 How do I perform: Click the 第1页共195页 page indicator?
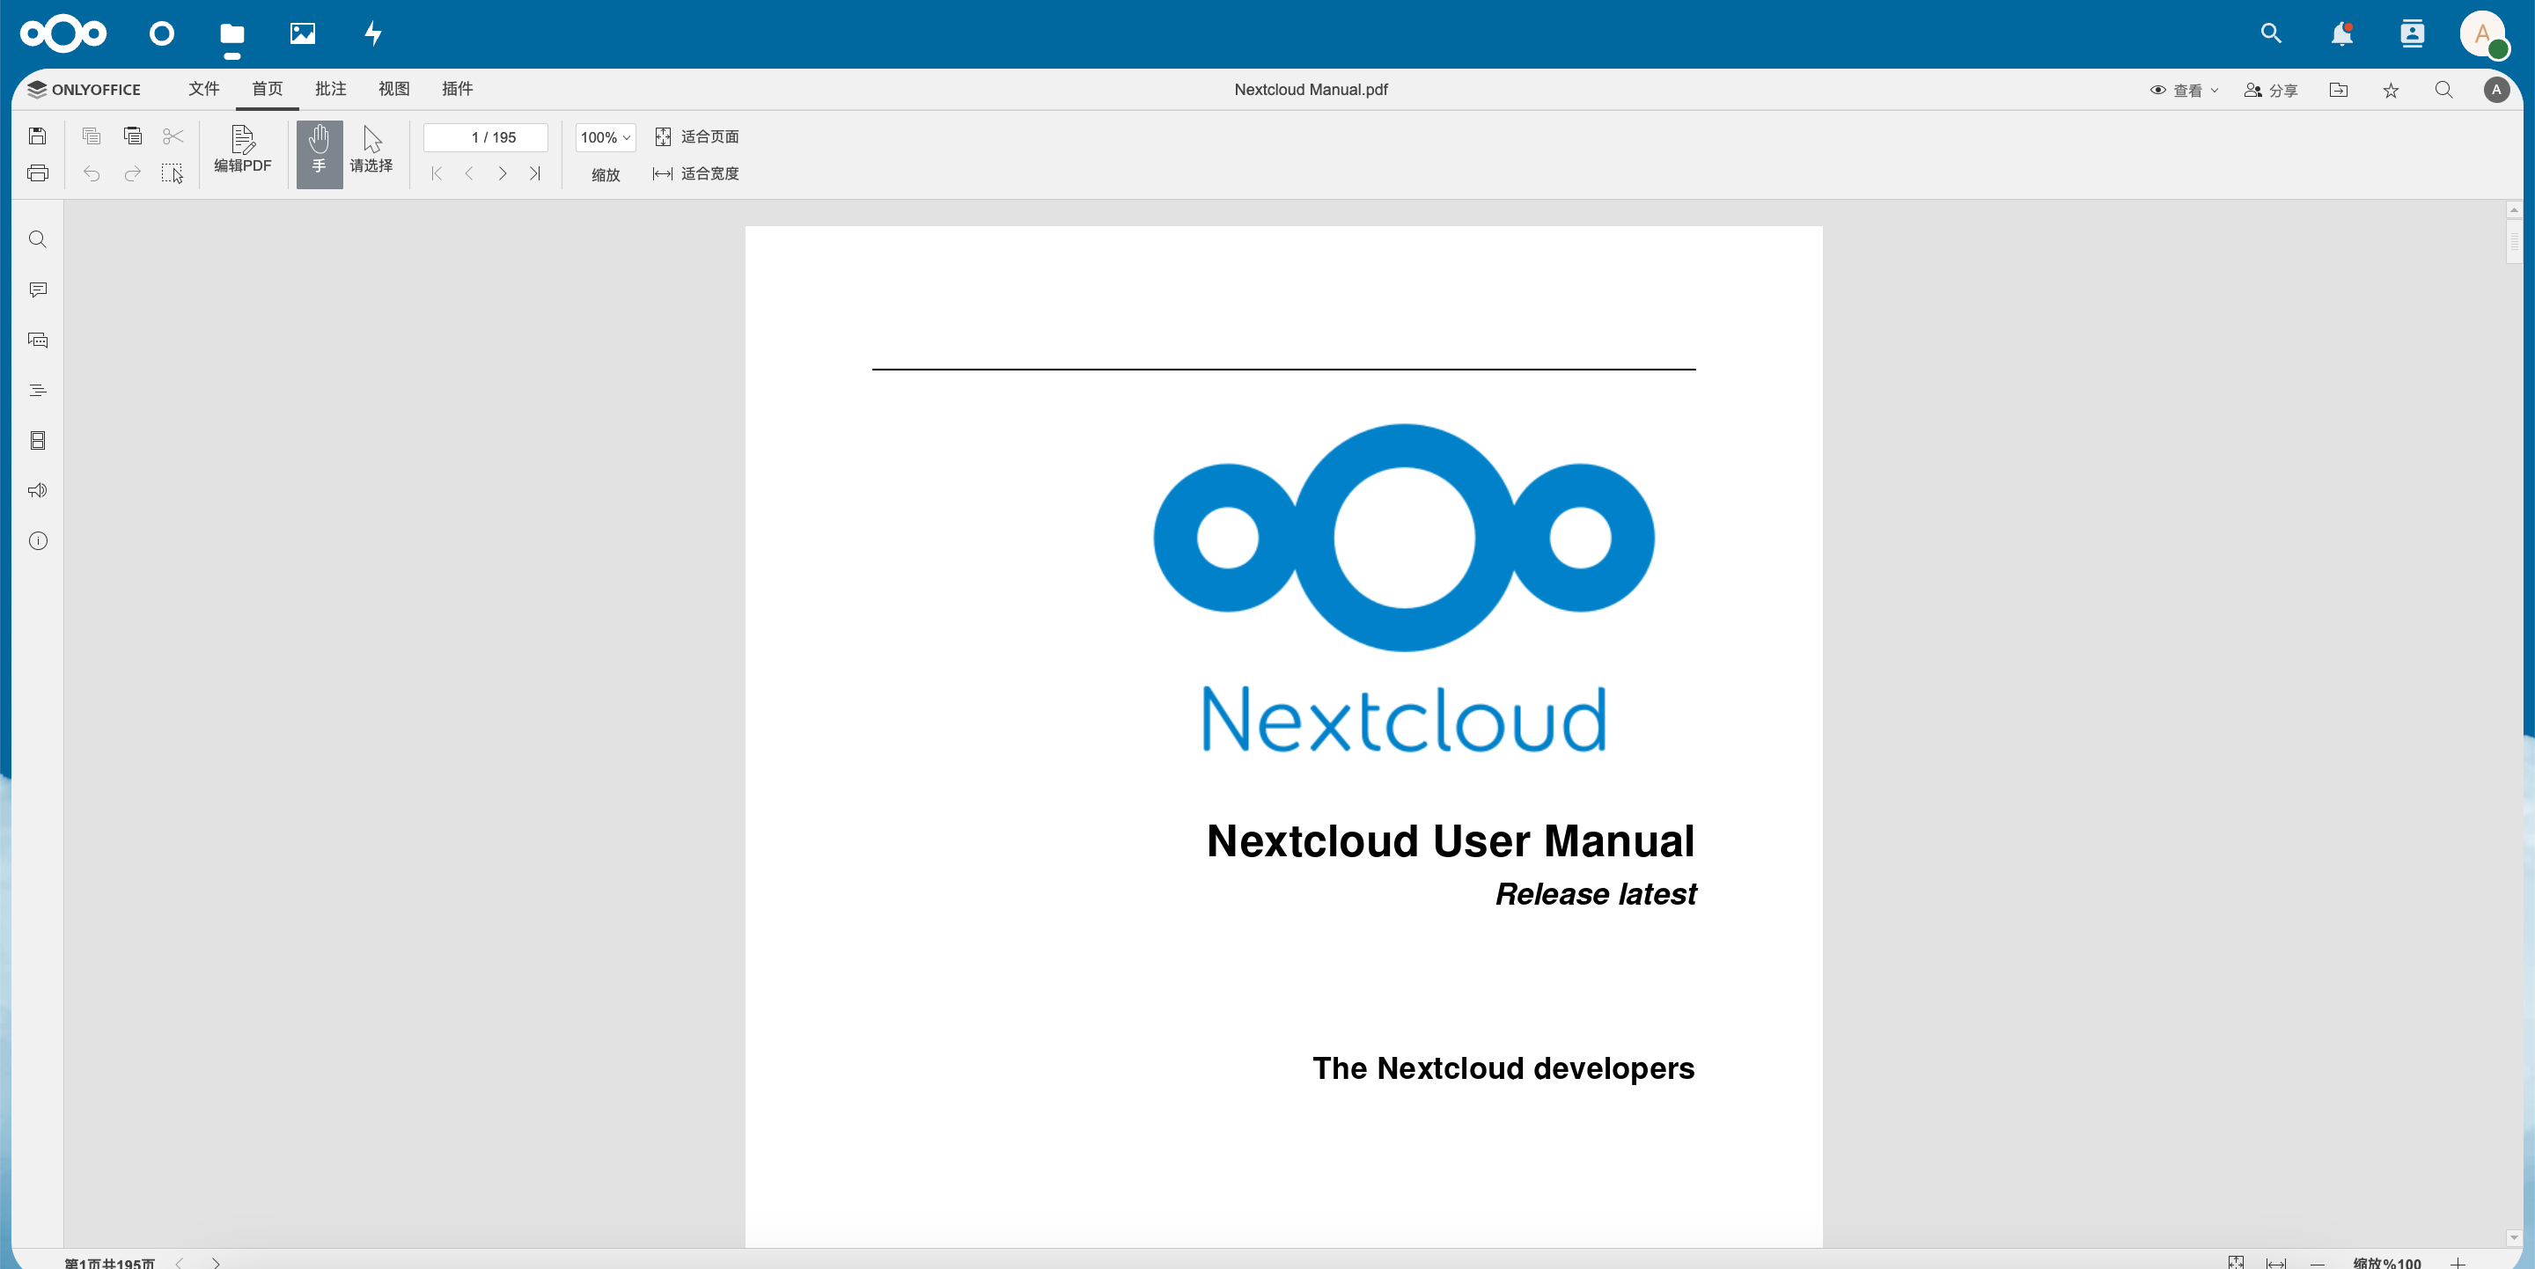coord(109,1262)
